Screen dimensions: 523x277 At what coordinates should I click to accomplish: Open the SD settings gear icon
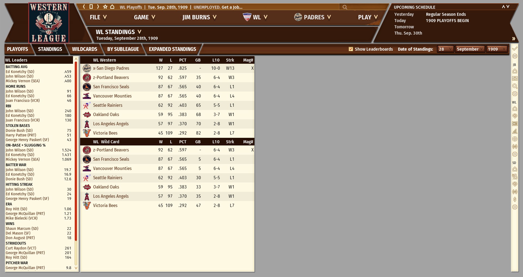pyautogui.click(x=515, y=207)
